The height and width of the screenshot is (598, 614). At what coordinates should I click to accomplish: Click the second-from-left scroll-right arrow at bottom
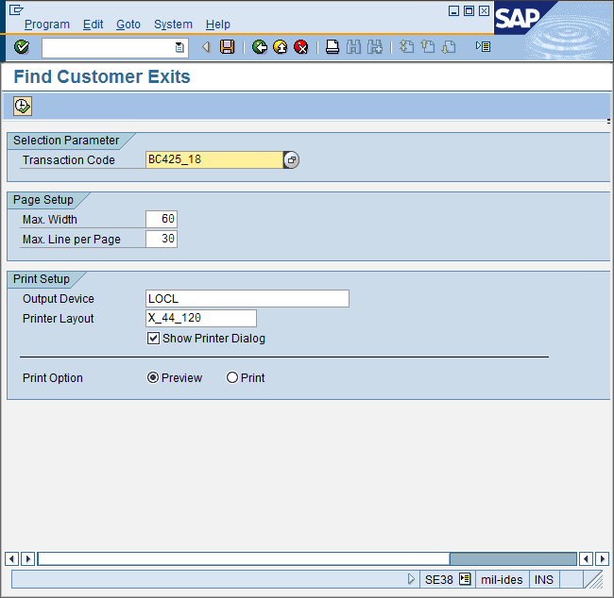coord(27,559)
